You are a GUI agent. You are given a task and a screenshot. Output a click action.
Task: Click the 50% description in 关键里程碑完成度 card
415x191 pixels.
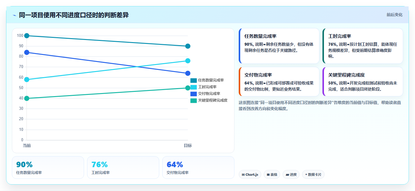pyautogui.click(x=363, y=86)
